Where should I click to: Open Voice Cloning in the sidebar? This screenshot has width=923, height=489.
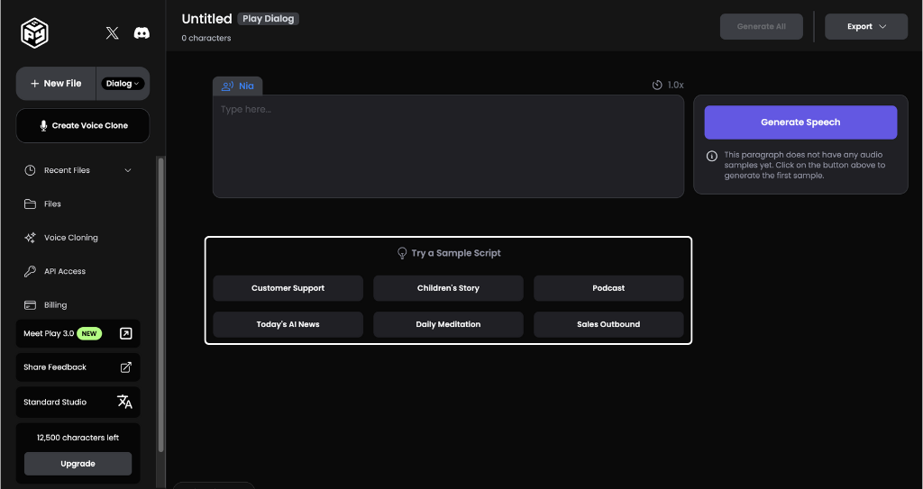coord(70,238)
